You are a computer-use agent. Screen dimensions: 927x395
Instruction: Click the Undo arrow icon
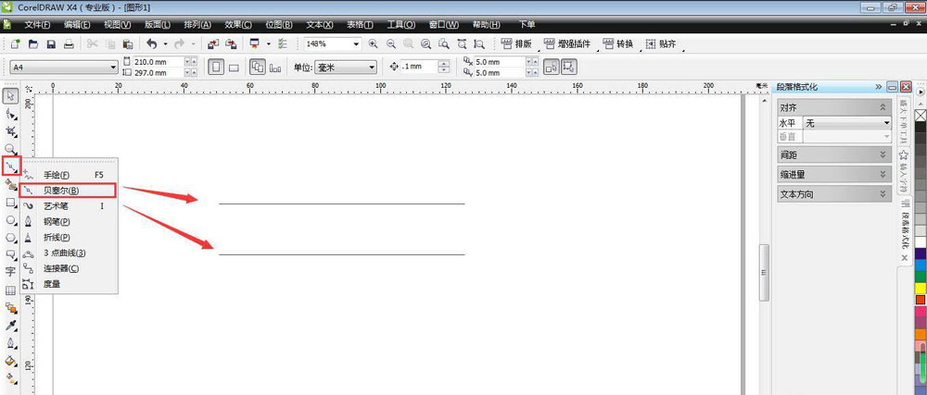tap(151, 44)
